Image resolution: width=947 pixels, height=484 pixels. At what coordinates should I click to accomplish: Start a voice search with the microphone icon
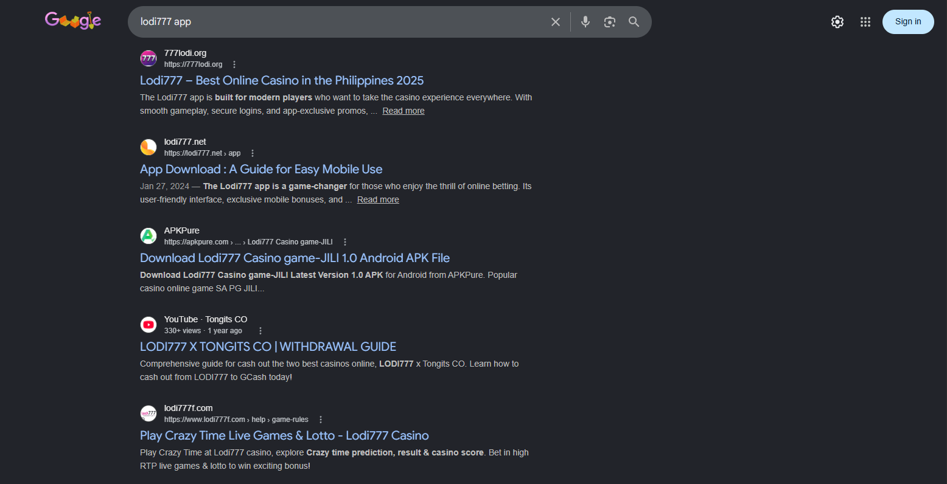point(585,22)
